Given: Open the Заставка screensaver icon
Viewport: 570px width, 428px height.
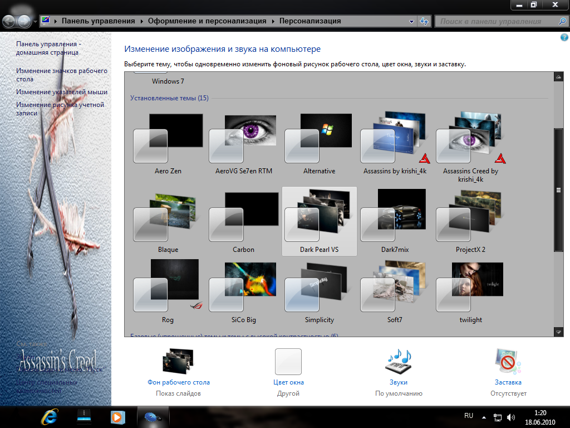Looking at the screenshot, I should [508, 361].
